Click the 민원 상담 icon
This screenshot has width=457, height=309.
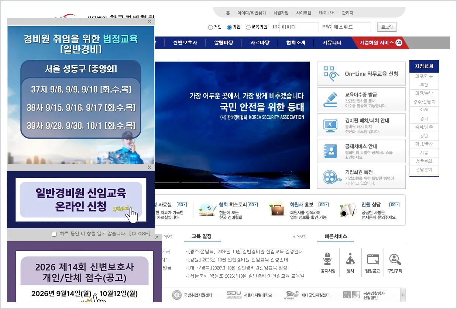click(x=348, y=210)
